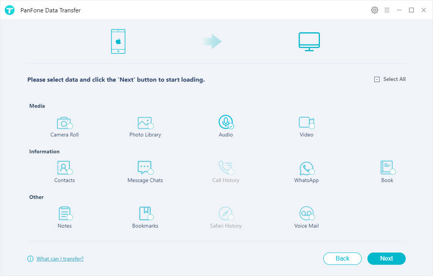Click the PanFone logo icon
Screen dimensions: 433x276
(x=10, y=10)
